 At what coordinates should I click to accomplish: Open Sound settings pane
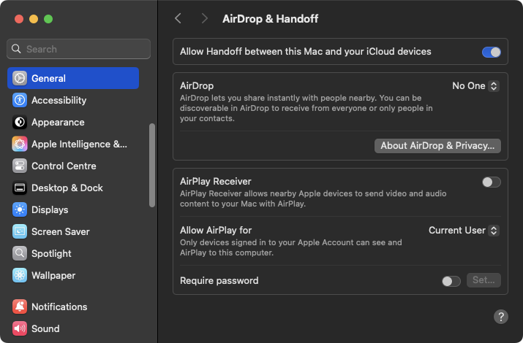click(73, 328)
